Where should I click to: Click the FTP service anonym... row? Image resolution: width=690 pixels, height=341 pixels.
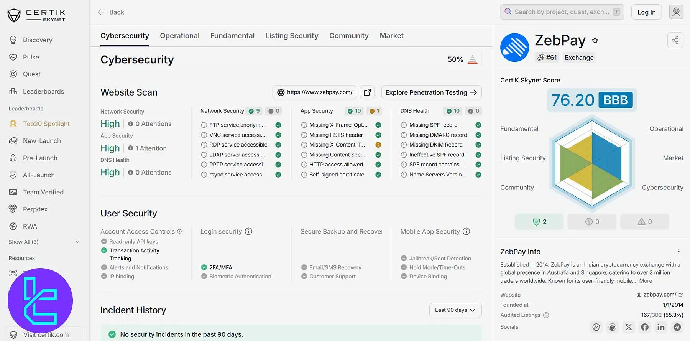pos(241,125)
